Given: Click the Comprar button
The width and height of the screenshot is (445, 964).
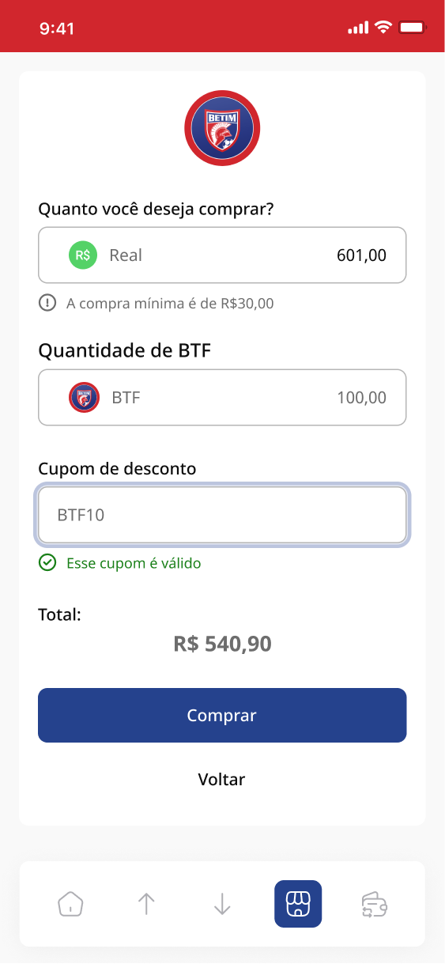Looking at the screenshot, I should pos(222,715).
